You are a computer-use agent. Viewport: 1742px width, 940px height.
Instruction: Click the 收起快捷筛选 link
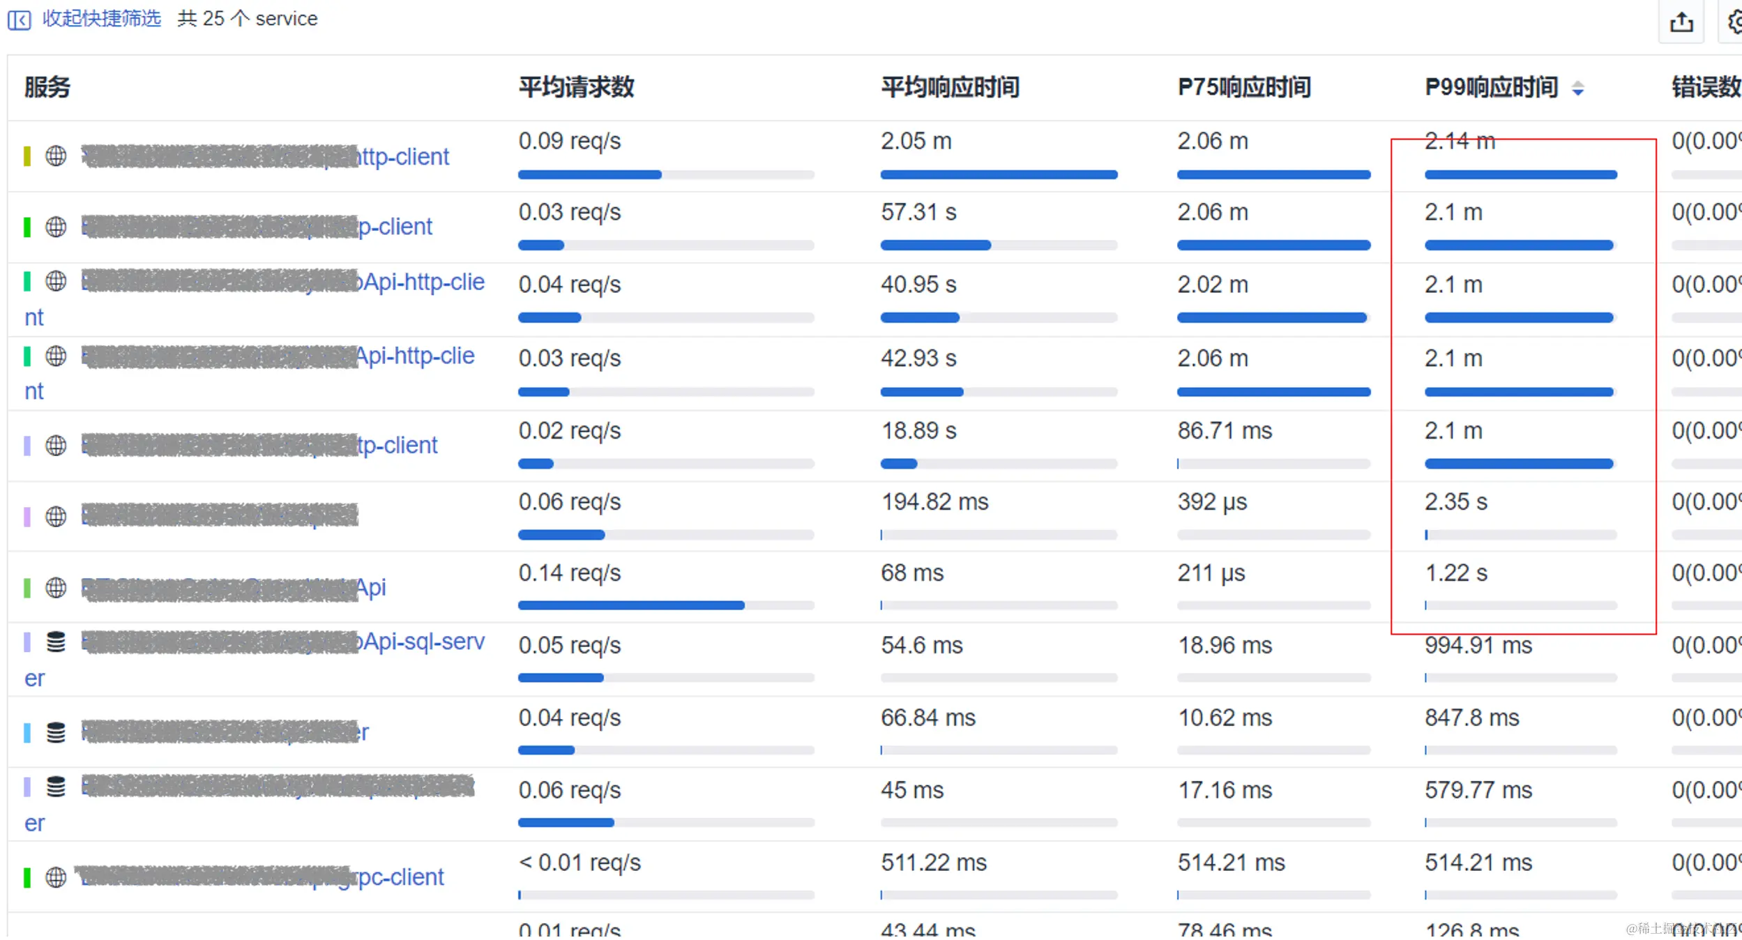click(x=101, y=18)
